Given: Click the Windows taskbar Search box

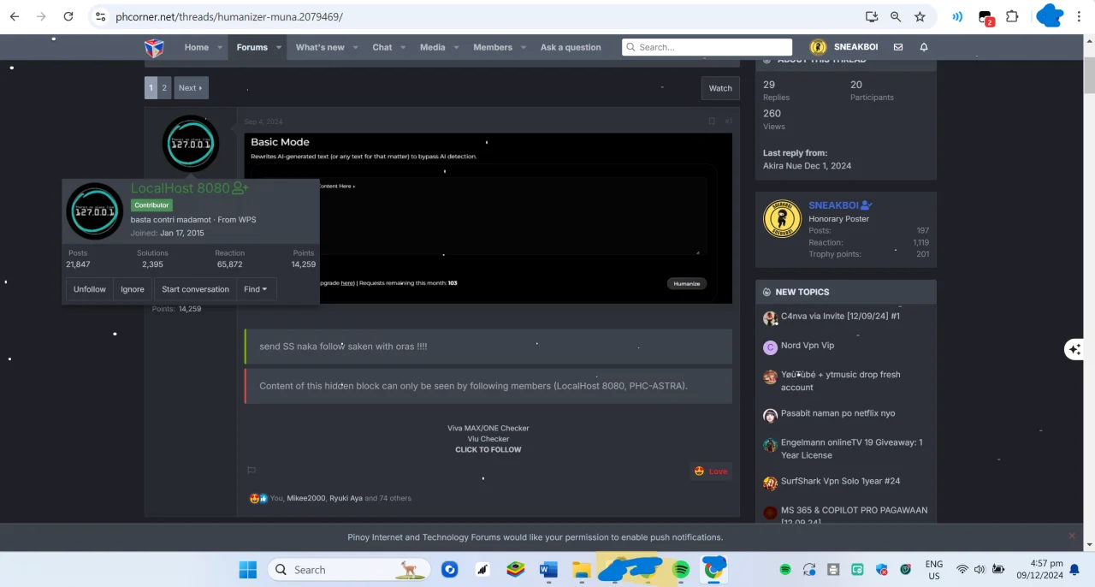Looking at the screenshot, I should click(x=348, y=570).
